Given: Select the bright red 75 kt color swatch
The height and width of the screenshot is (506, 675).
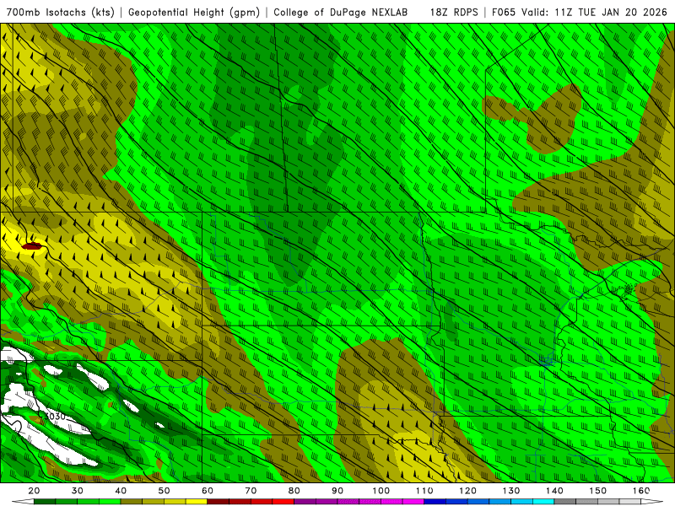Looking at the screenshot, I should pos(283,502).
